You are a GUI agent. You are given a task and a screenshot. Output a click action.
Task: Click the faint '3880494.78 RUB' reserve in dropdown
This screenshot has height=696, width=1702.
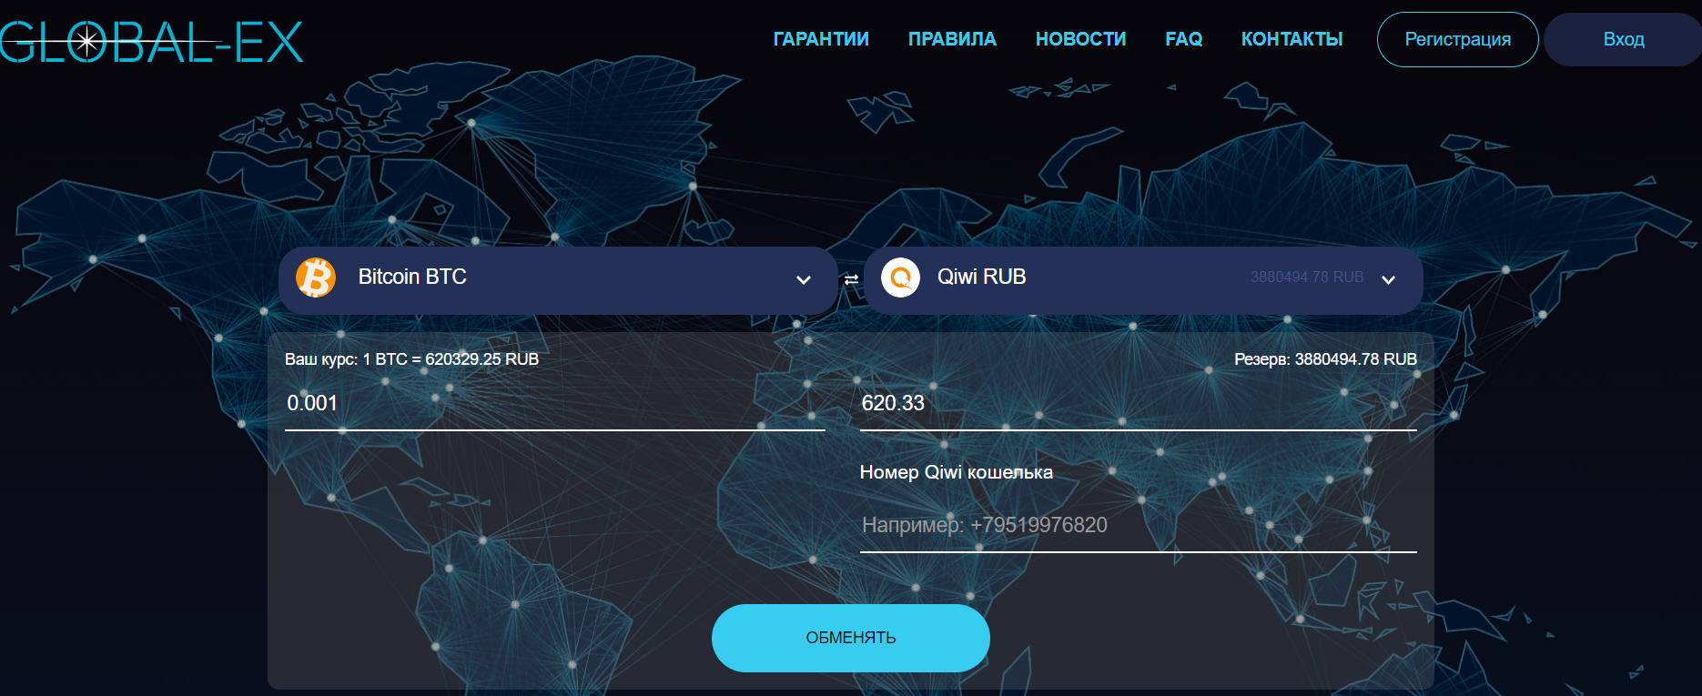(x=1307, y=277)
